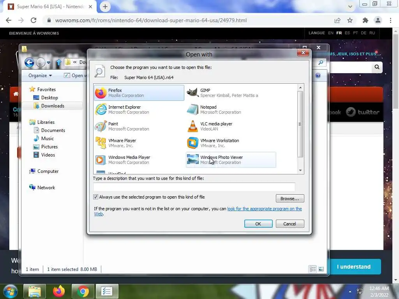Open File Explorer from the taskbar

[x=35, y=291]
